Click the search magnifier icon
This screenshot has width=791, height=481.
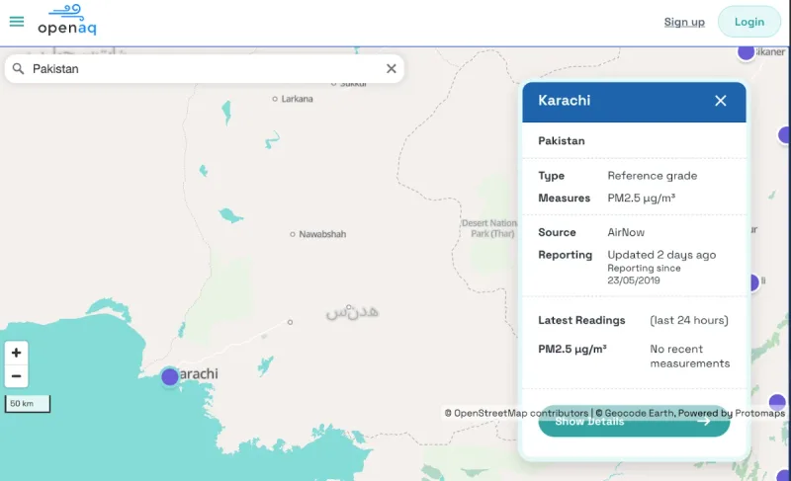tap(18, 68)
